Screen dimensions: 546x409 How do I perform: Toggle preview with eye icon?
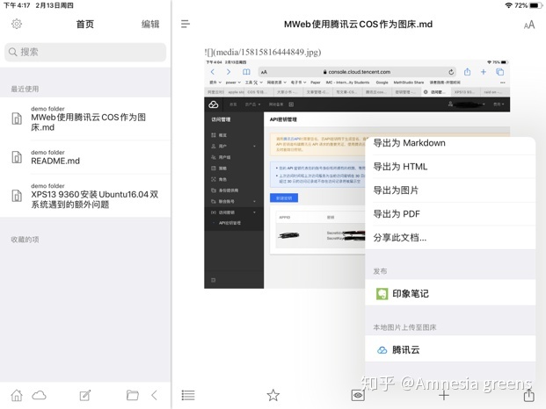[358, 395]
